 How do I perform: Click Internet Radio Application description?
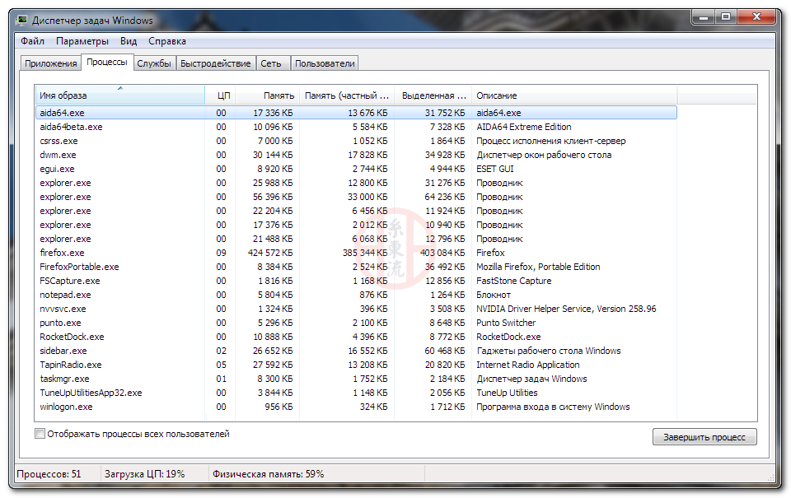tap(527, 365)
